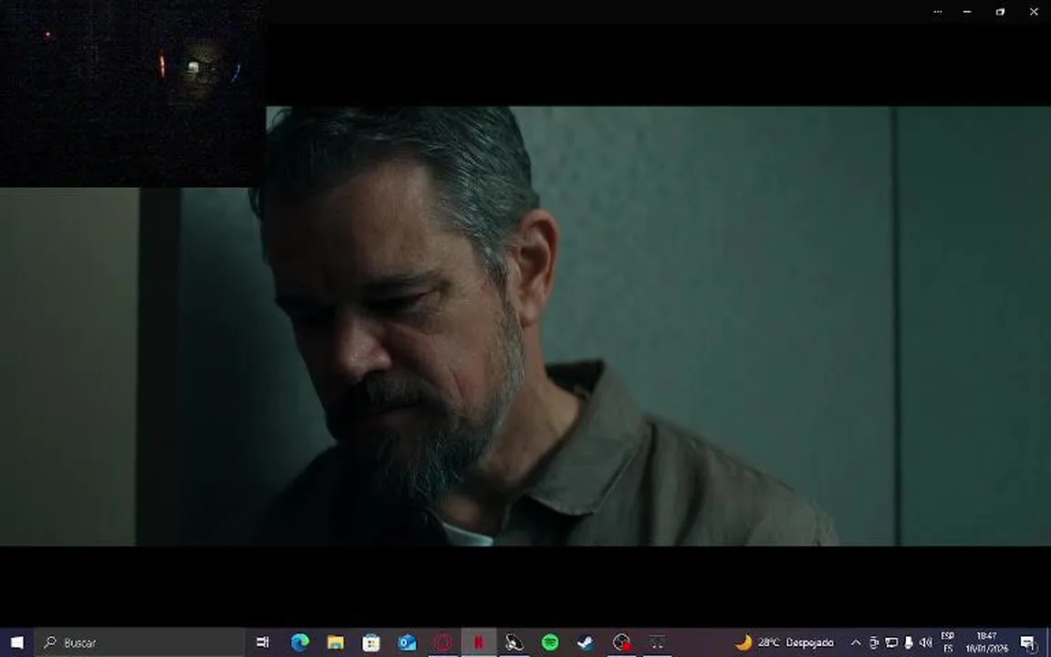
Task: Open the notification center icon
Action: tap(1029, 642)
